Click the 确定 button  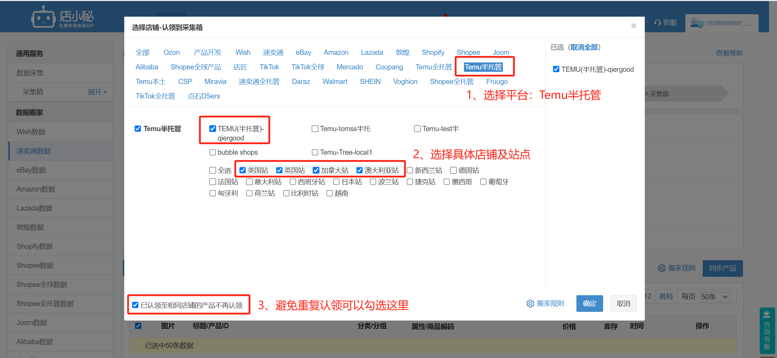(x=590, y=304)
